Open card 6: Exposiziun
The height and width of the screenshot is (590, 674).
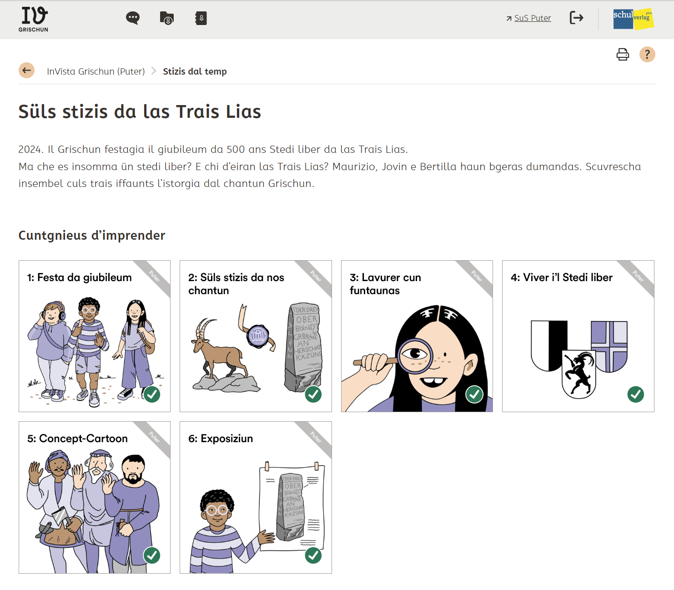(256, 497)
